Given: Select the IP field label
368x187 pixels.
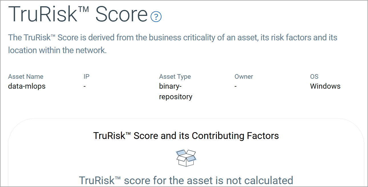Looking at the screenshot, I should click(86, 76).
